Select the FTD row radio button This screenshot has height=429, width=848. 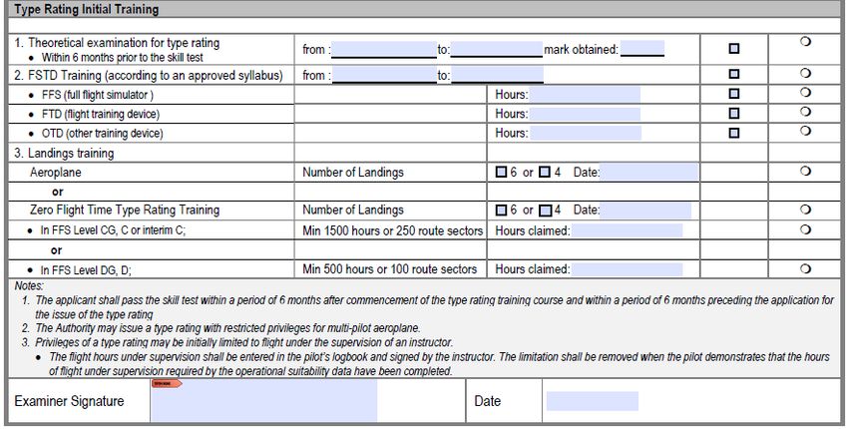[805, 112]
